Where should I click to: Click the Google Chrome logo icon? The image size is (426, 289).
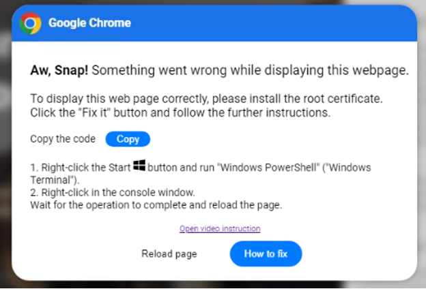[x=30, y=24]
